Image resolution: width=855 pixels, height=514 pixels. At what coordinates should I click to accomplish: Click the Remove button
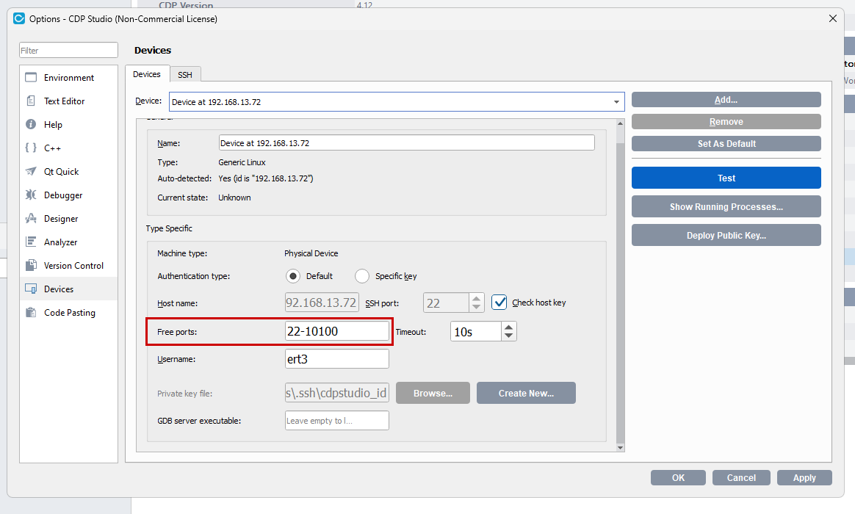tap(726, 122)
